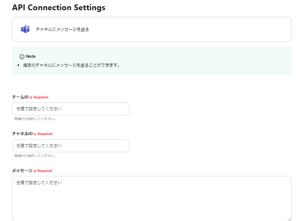
Task: Click the action title text チャネルにメッセージを送る
Action: [x=62, y=29]
